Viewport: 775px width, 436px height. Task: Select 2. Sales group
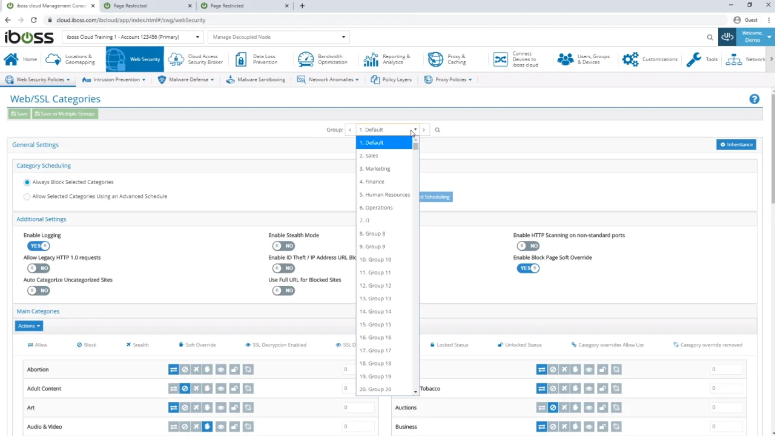384,156
